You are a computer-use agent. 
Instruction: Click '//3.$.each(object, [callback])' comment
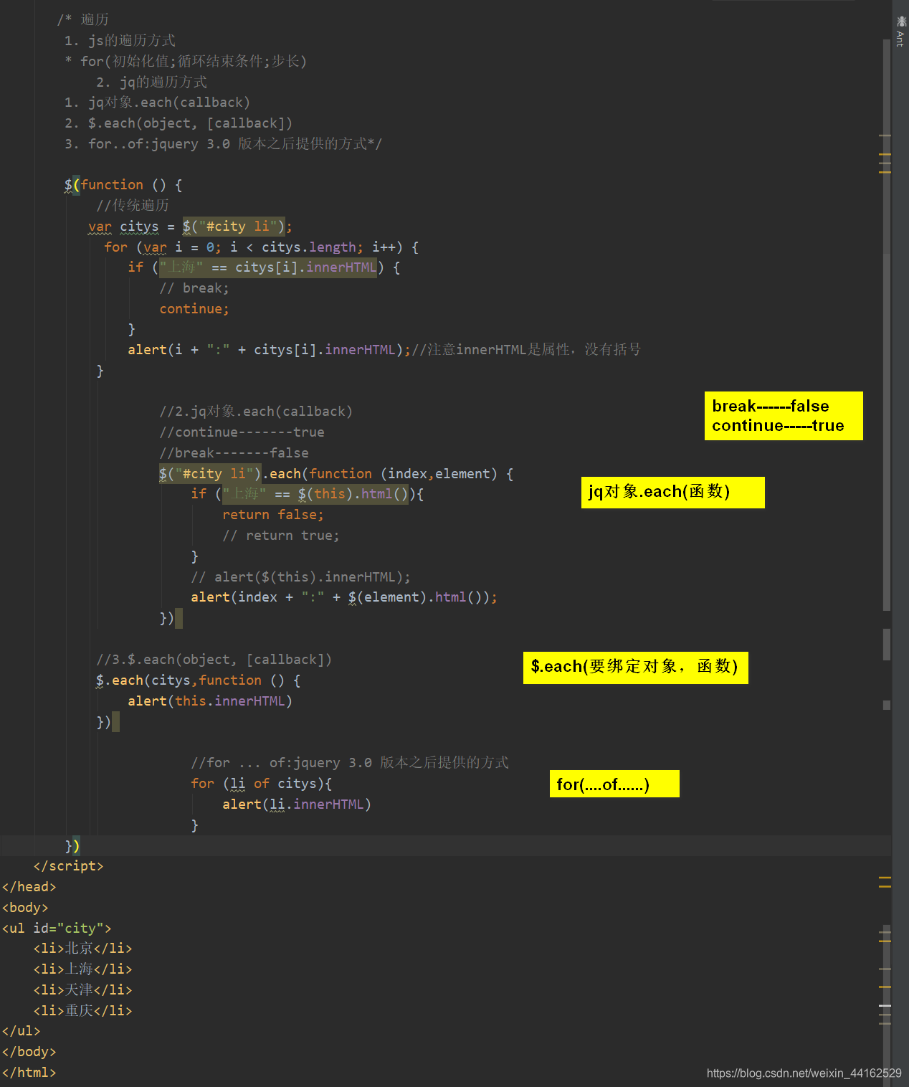point(214,660)
